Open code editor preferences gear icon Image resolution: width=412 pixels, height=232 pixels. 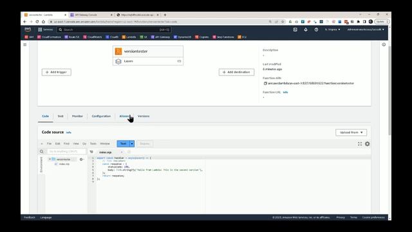pyautogui.click(x=368, y=144)
